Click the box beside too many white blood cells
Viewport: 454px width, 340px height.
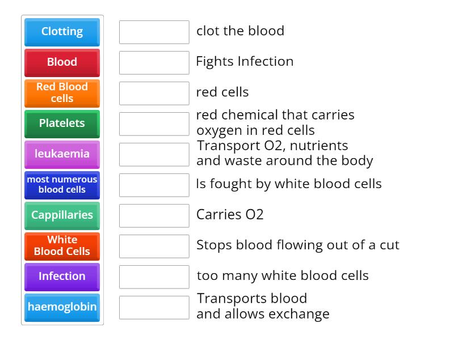[x=154, y=277]
